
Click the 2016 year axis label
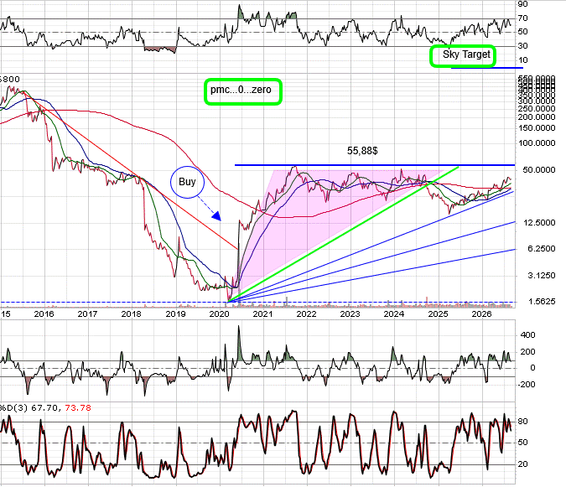click(x=44, y=313)
